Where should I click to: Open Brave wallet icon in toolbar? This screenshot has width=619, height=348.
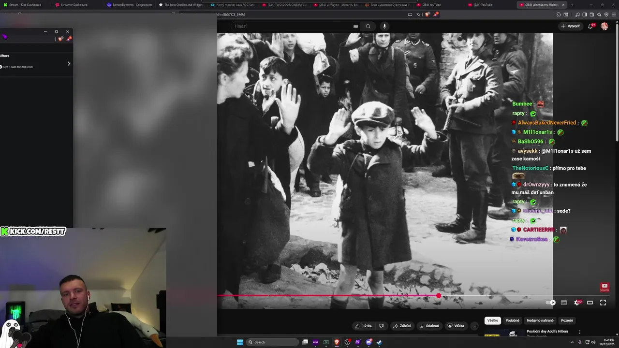tap(592, 14)
